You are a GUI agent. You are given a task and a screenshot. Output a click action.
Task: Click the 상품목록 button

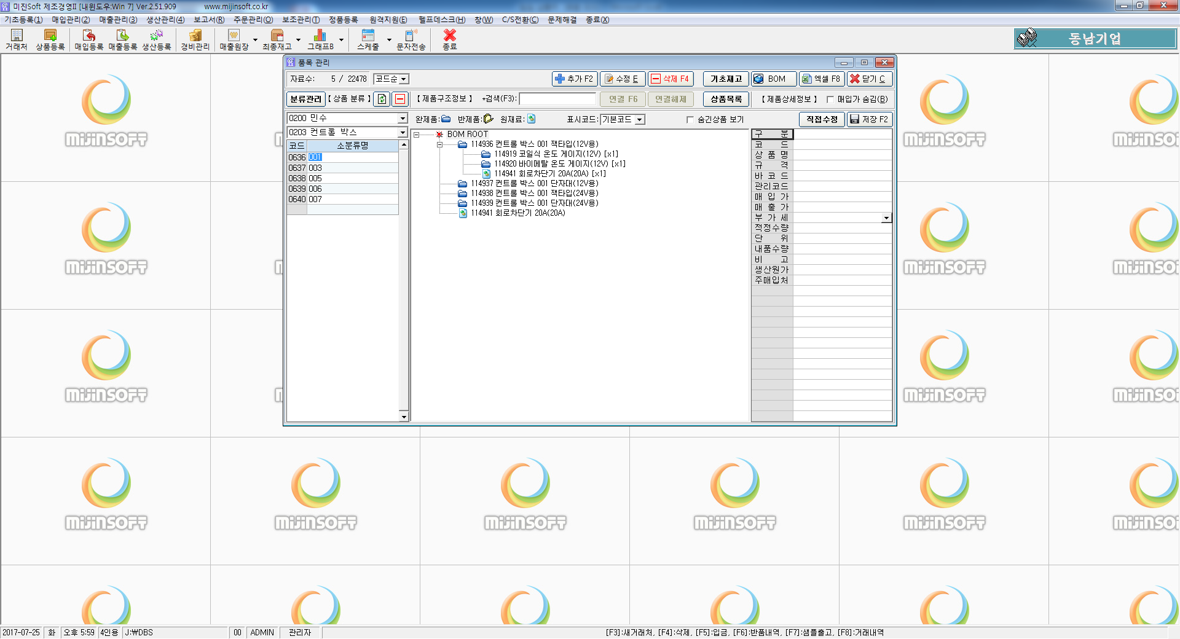pos(726,99)
